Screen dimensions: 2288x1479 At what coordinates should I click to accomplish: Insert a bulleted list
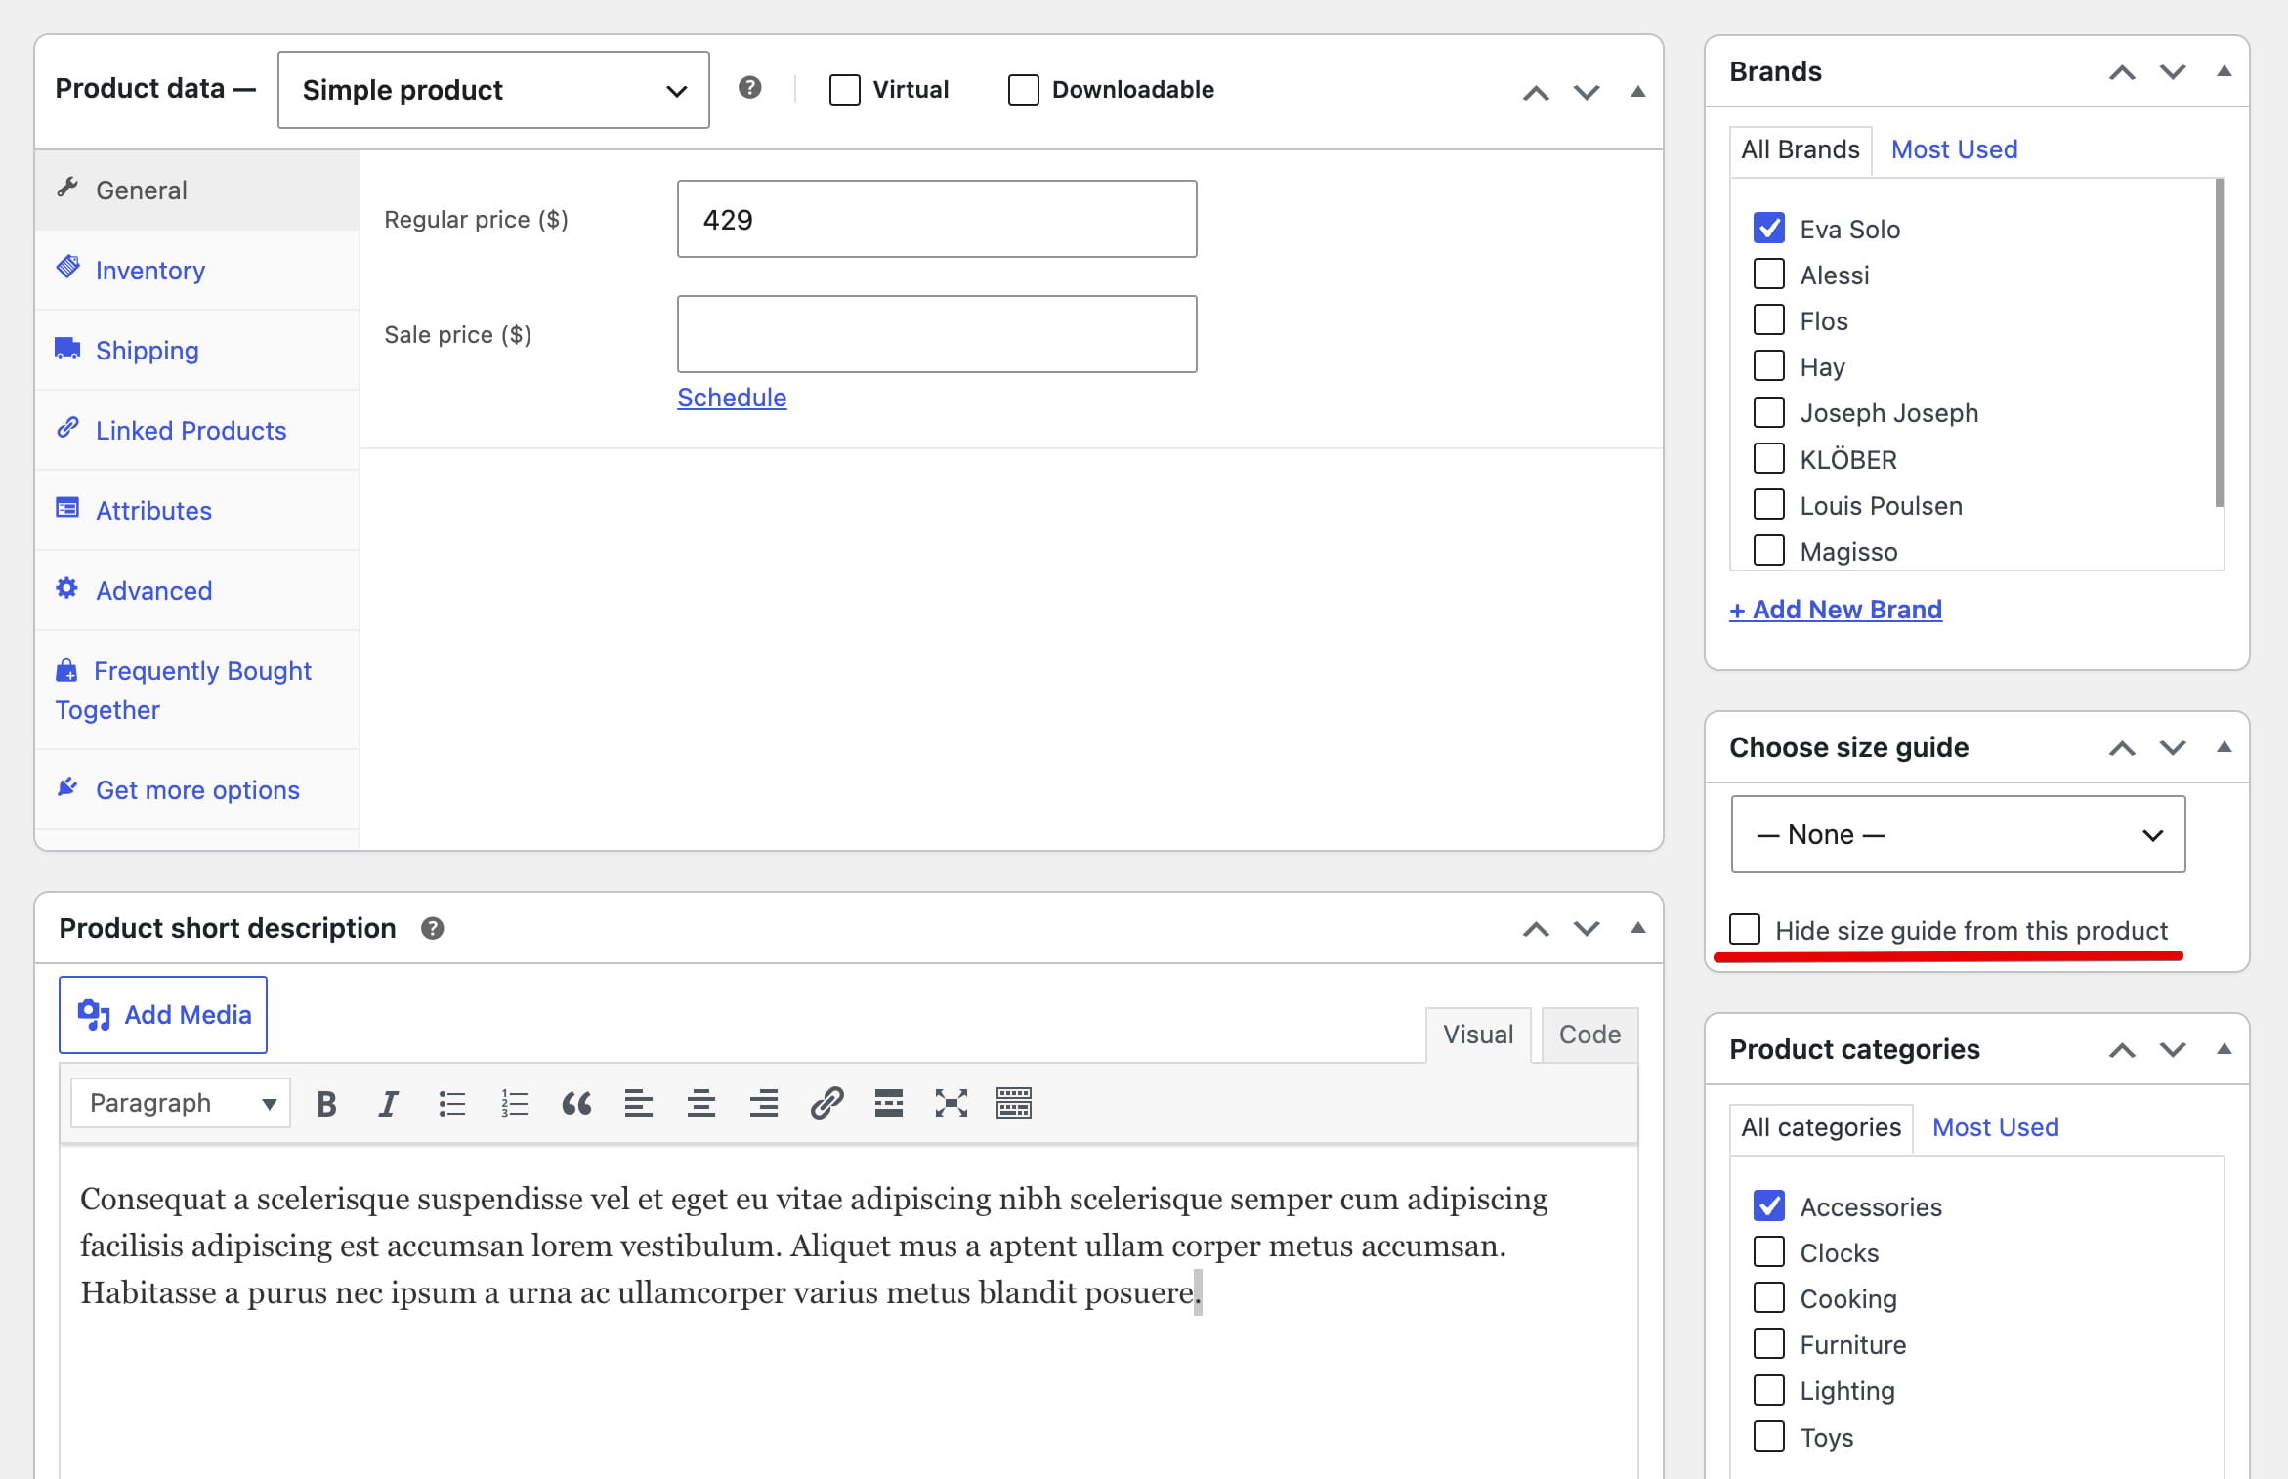coord(451,1104)
